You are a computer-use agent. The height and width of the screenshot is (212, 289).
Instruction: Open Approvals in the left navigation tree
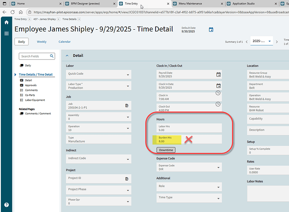(x=31, y=85)
